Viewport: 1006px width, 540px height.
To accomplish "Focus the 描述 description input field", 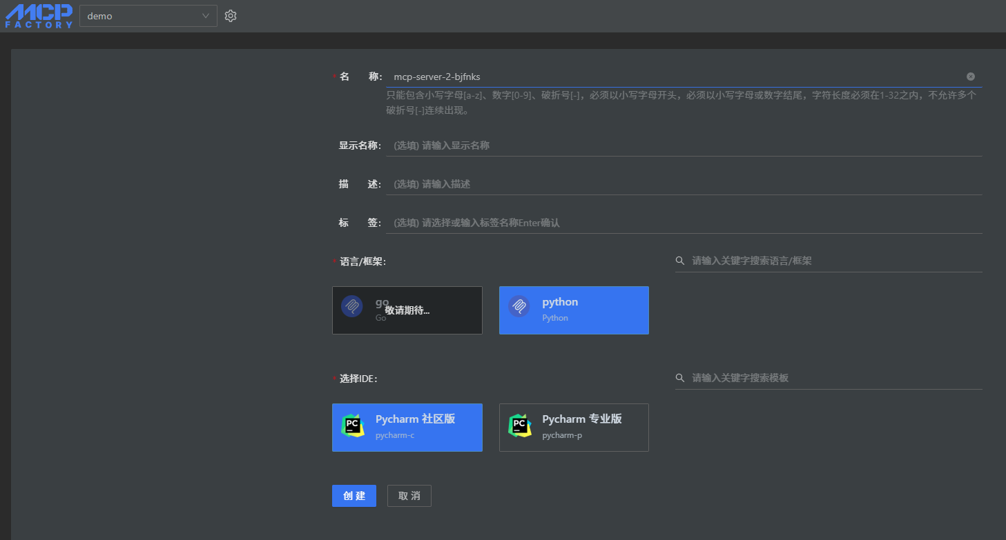I will click(x=684, y=184).
